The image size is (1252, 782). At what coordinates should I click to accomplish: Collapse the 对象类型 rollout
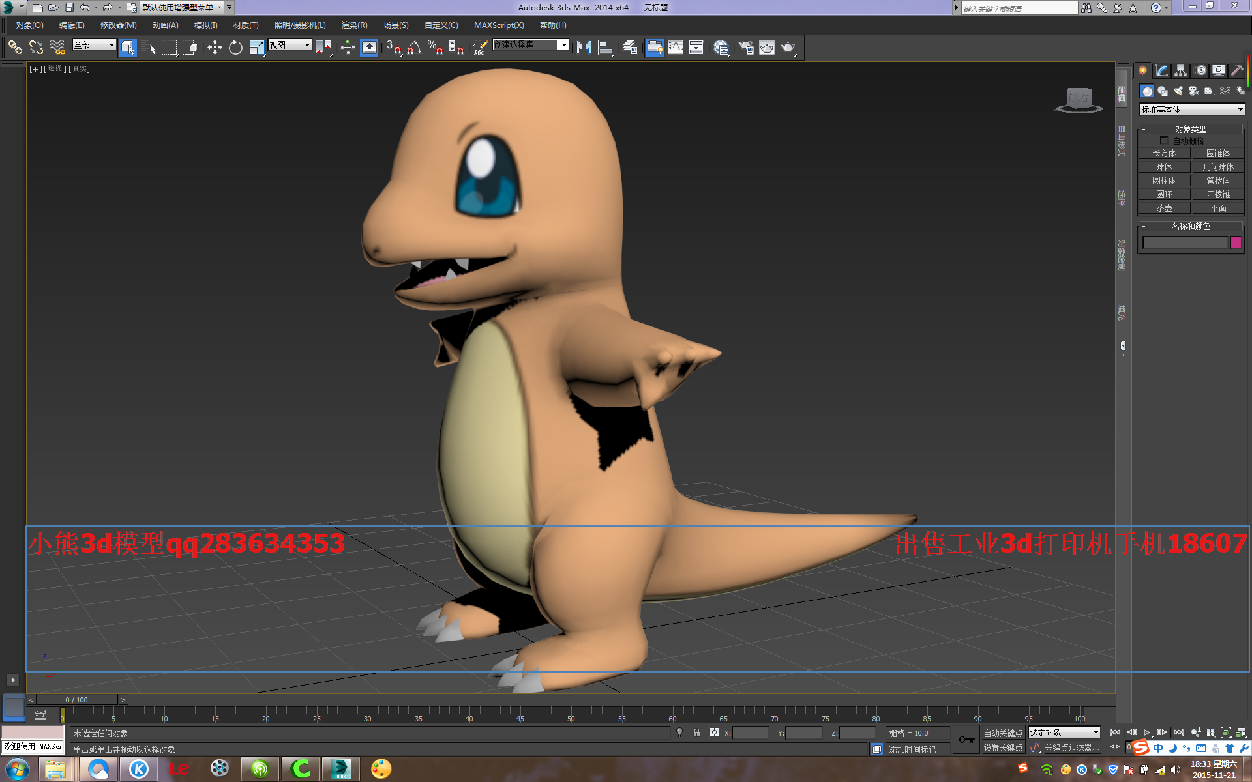point(1191,129)
